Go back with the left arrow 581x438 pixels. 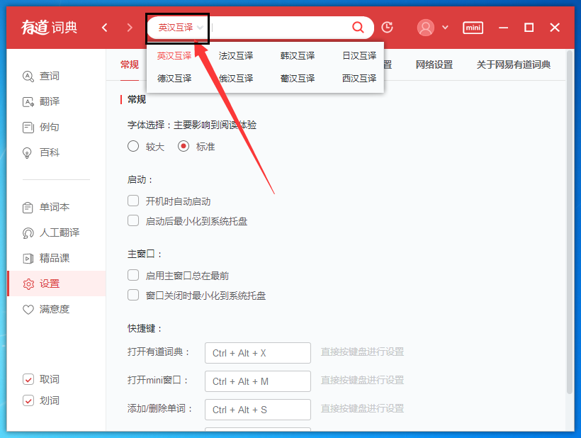[105, 28]
